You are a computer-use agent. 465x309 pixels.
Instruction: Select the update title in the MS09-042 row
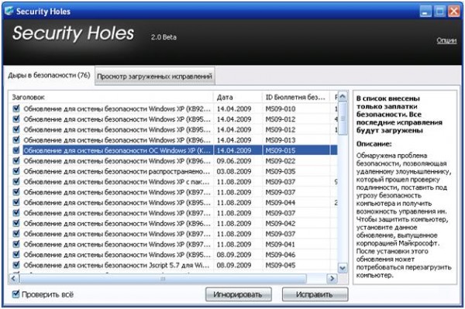tap(117, 223)
